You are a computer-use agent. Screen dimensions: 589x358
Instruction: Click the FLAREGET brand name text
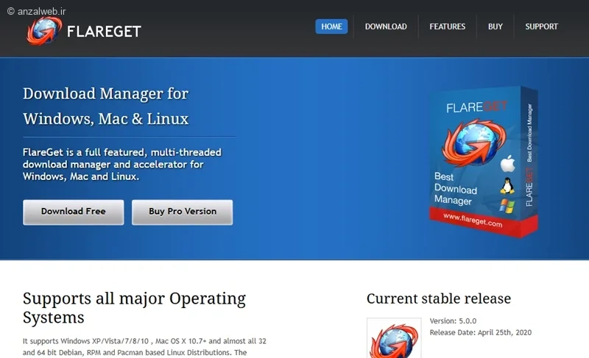point(104,32)
